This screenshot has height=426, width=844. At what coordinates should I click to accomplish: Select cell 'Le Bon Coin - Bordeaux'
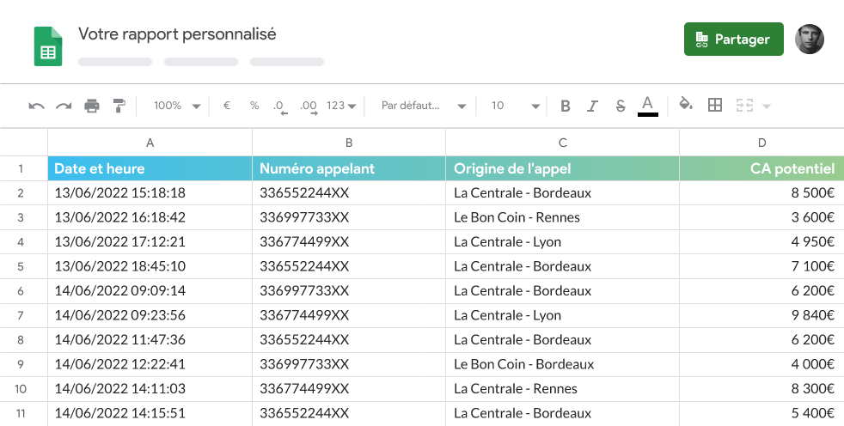[562, 364]
